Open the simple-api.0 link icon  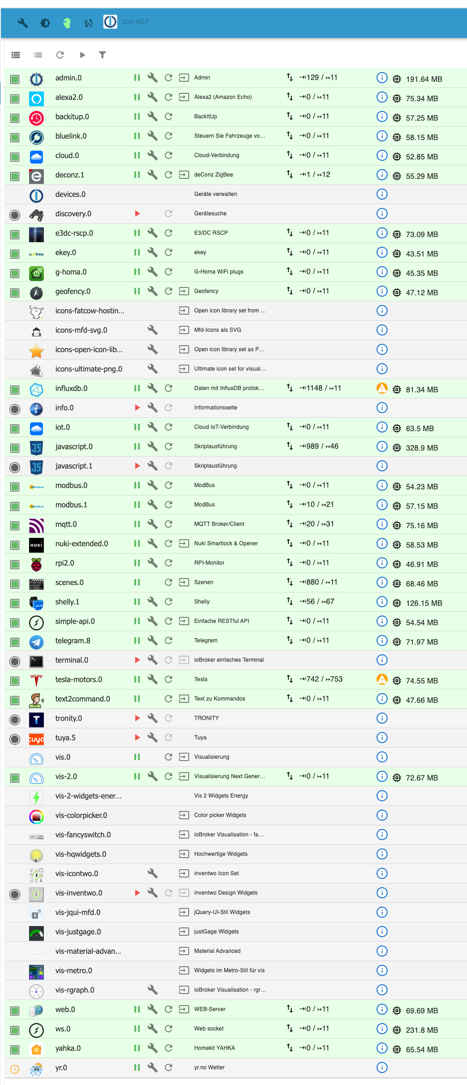[x=184, y=621]
